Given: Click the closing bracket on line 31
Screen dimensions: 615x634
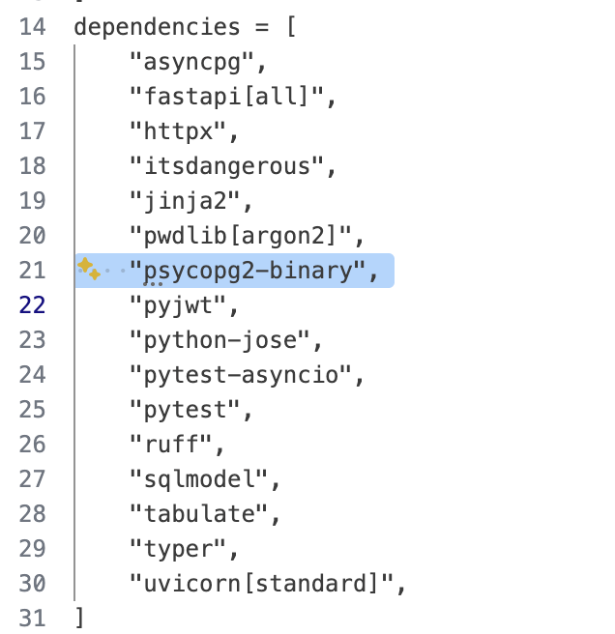Looking at the screenshot, I should 79,618.
